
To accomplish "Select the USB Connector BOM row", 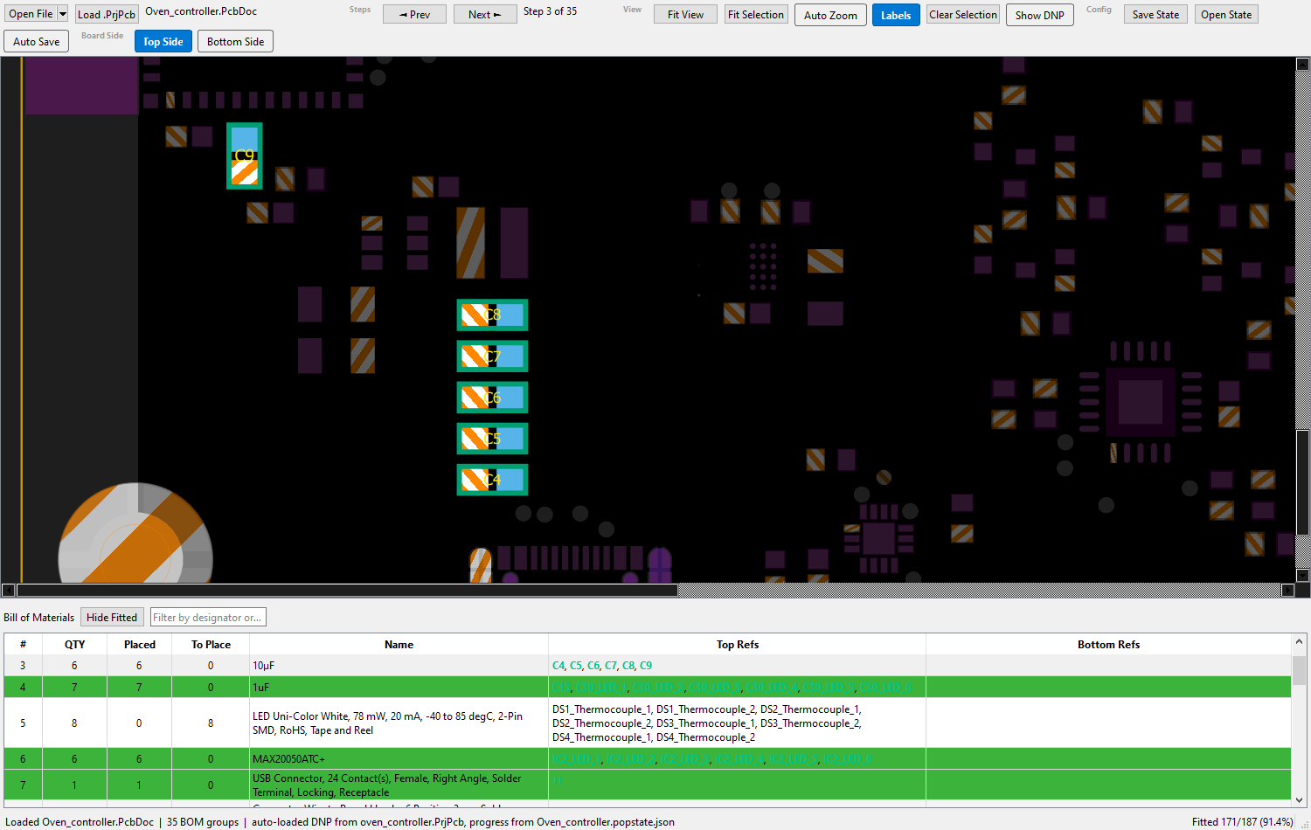I will coord(647,785).
